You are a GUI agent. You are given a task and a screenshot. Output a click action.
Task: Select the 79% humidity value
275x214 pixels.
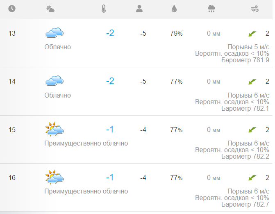click(x=176, y=33)
